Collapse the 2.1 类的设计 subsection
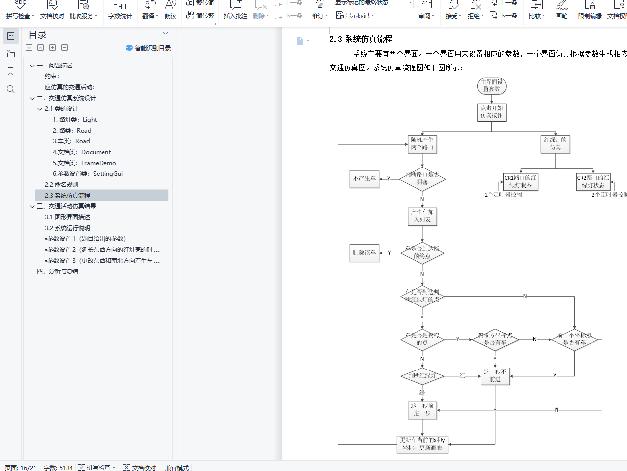627x471 pixels. [x=40, y=109]
